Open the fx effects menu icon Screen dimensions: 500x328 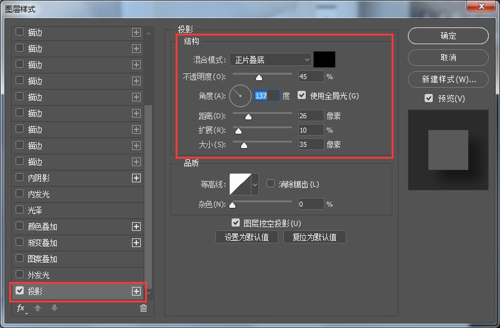(x=21, y=308)
